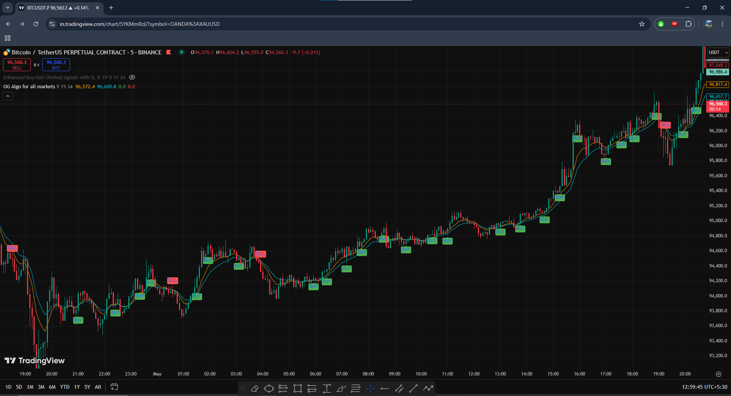Image resolution: width=731 pixels, height=396 pixels.
Task: Open the USDT currency dropdown
Action: 718,52
